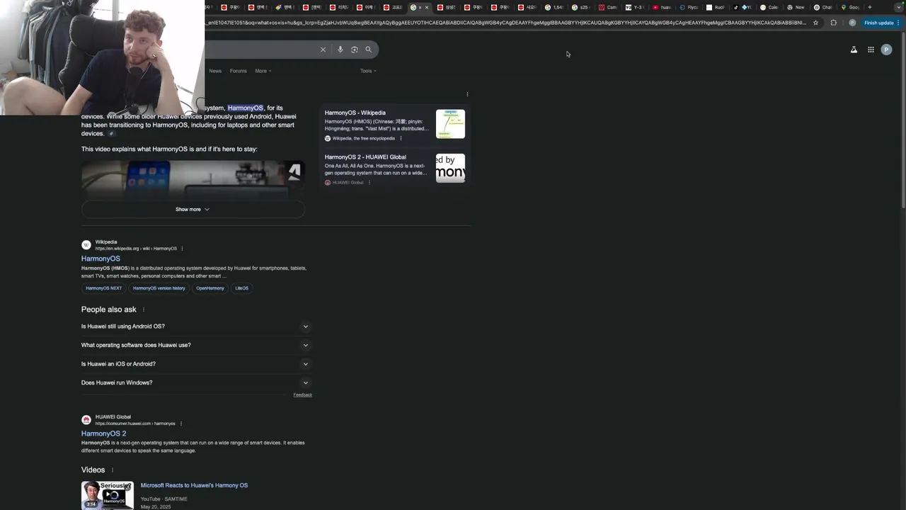Open options dots next to People also ask
Image resolution: width=906 pixels, height=510 pixels.
tap(144, 310)
